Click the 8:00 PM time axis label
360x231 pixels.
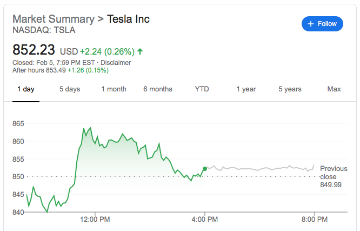(314, 219)
